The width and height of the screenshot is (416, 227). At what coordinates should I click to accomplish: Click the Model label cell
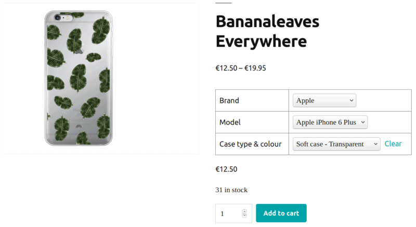pyautogui.click(x=252, y=123)
